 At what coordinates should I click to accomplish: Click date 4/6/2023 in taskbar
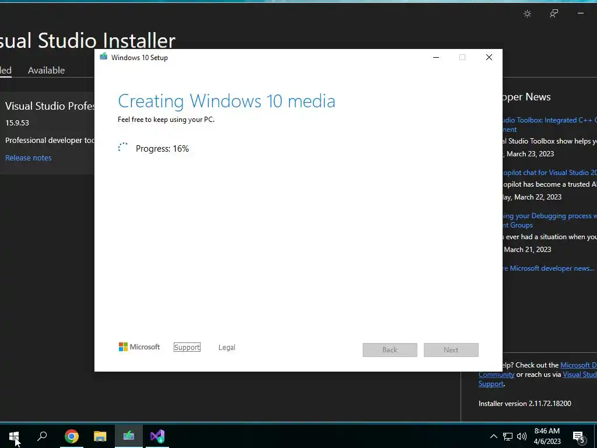point(547,442)
